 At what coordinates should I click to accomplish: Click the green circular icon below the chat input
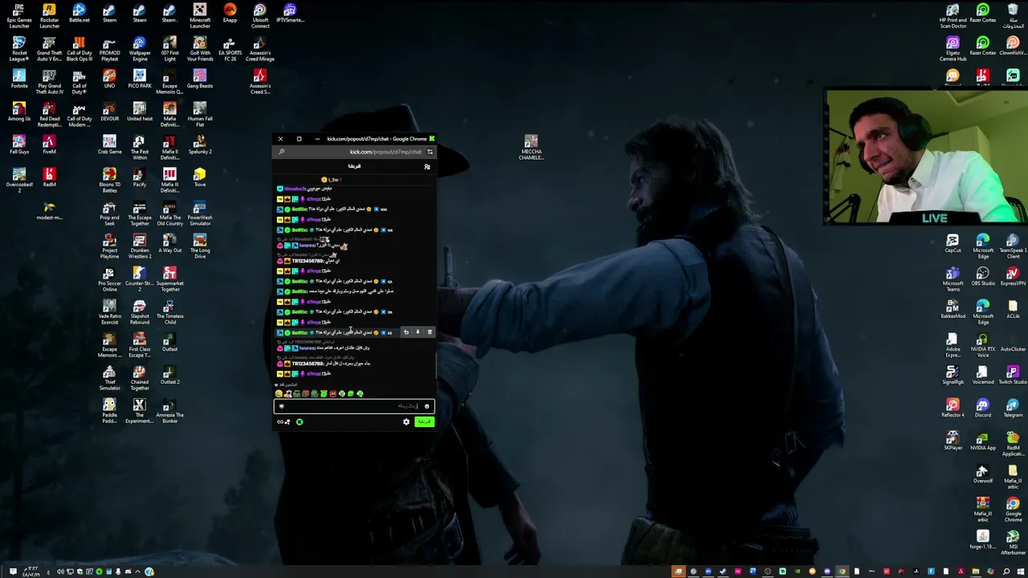(x=300, y=421)
